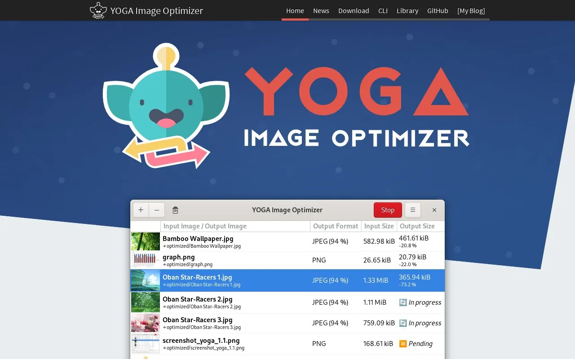
Task: Click the Oban Star-Racers 1 thumbnail
Action: pyautogui.click(x=146, y=280)
